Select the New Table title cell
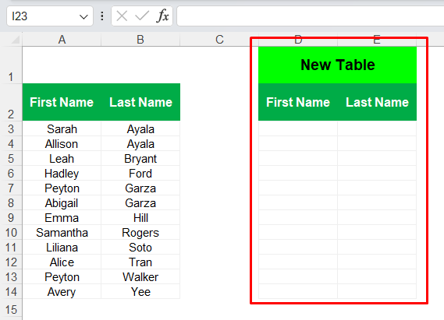444x320 pixels. (x=337, y=65)
